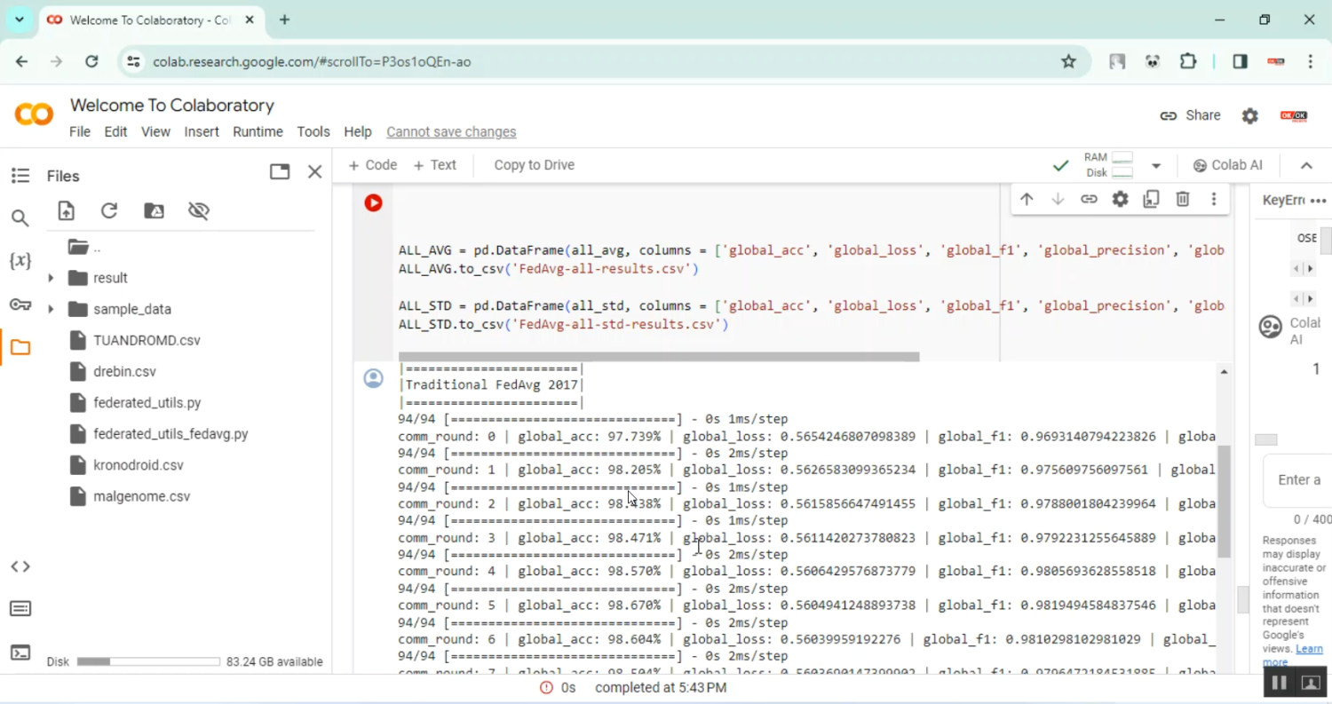
Task: Open the Secrets key icon in sidebar
Action: pos(20,305)
